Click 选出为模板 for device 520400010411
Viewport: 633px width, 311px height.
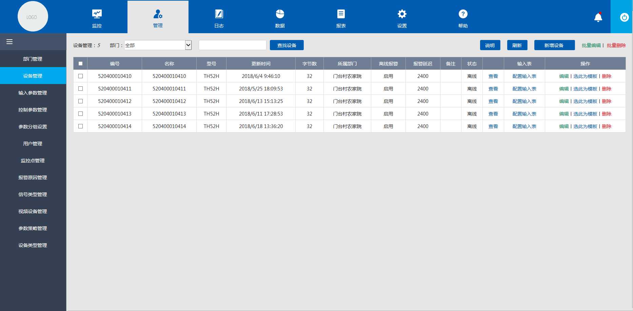585,89
